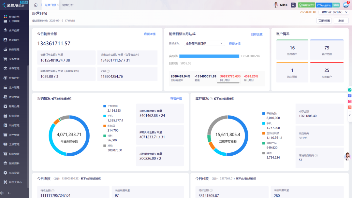Click the 帮助 help button
The image size is (352, 198).
pos(336,5)
